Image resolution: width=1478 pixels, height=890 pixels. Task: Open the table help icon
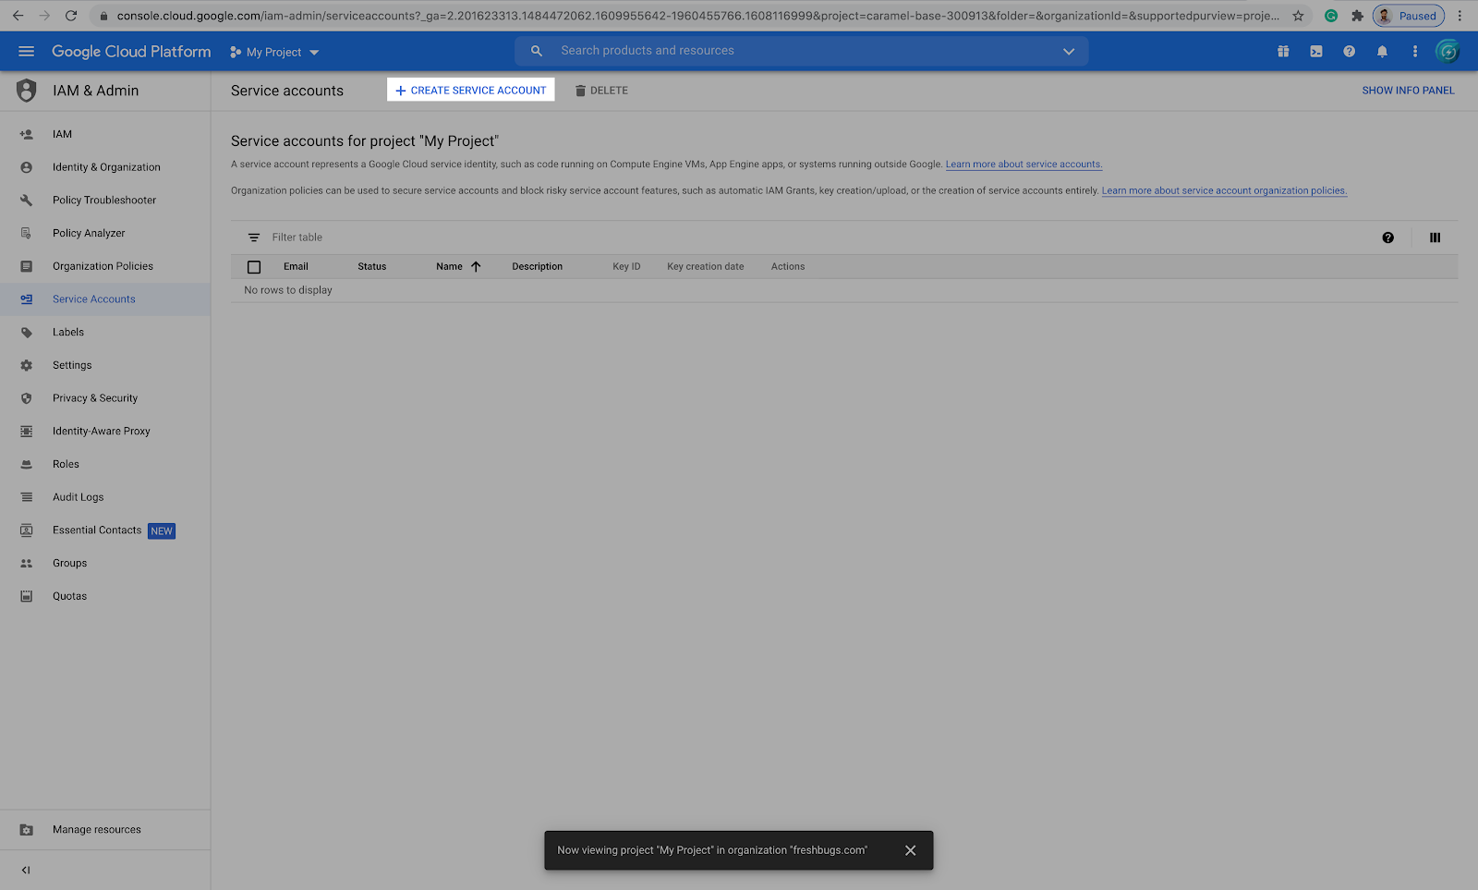tap(1387, 238)
